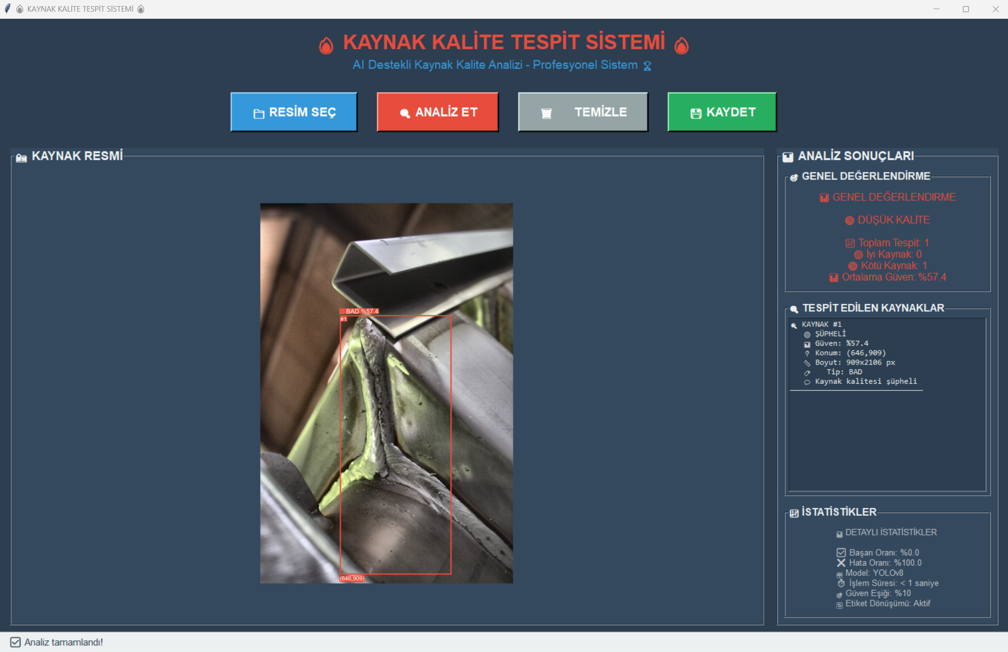Viewport: 1008px width, 652px height.
Task: Click the Başarı Oranı checkmark icon
Action: [841, 553]
